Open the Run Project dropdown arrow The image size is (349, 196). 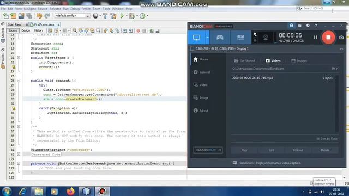pos(127,16)
